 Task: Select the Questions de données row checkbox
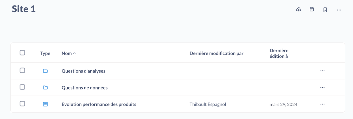[22, 87]
